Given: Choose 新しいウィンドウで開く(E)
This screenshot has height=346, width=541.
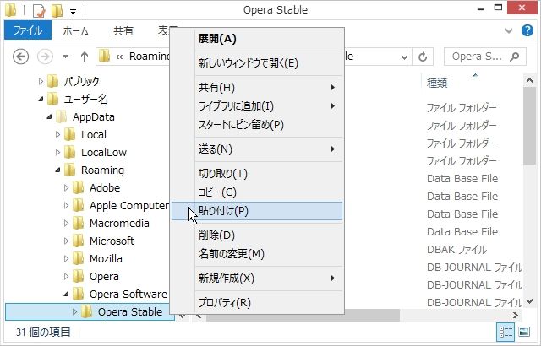Looking at the screenshot, I should (257, 63).
